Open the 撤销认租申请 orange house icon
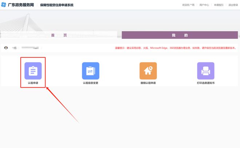The image size is (240, 148). [x=148, y=71]
